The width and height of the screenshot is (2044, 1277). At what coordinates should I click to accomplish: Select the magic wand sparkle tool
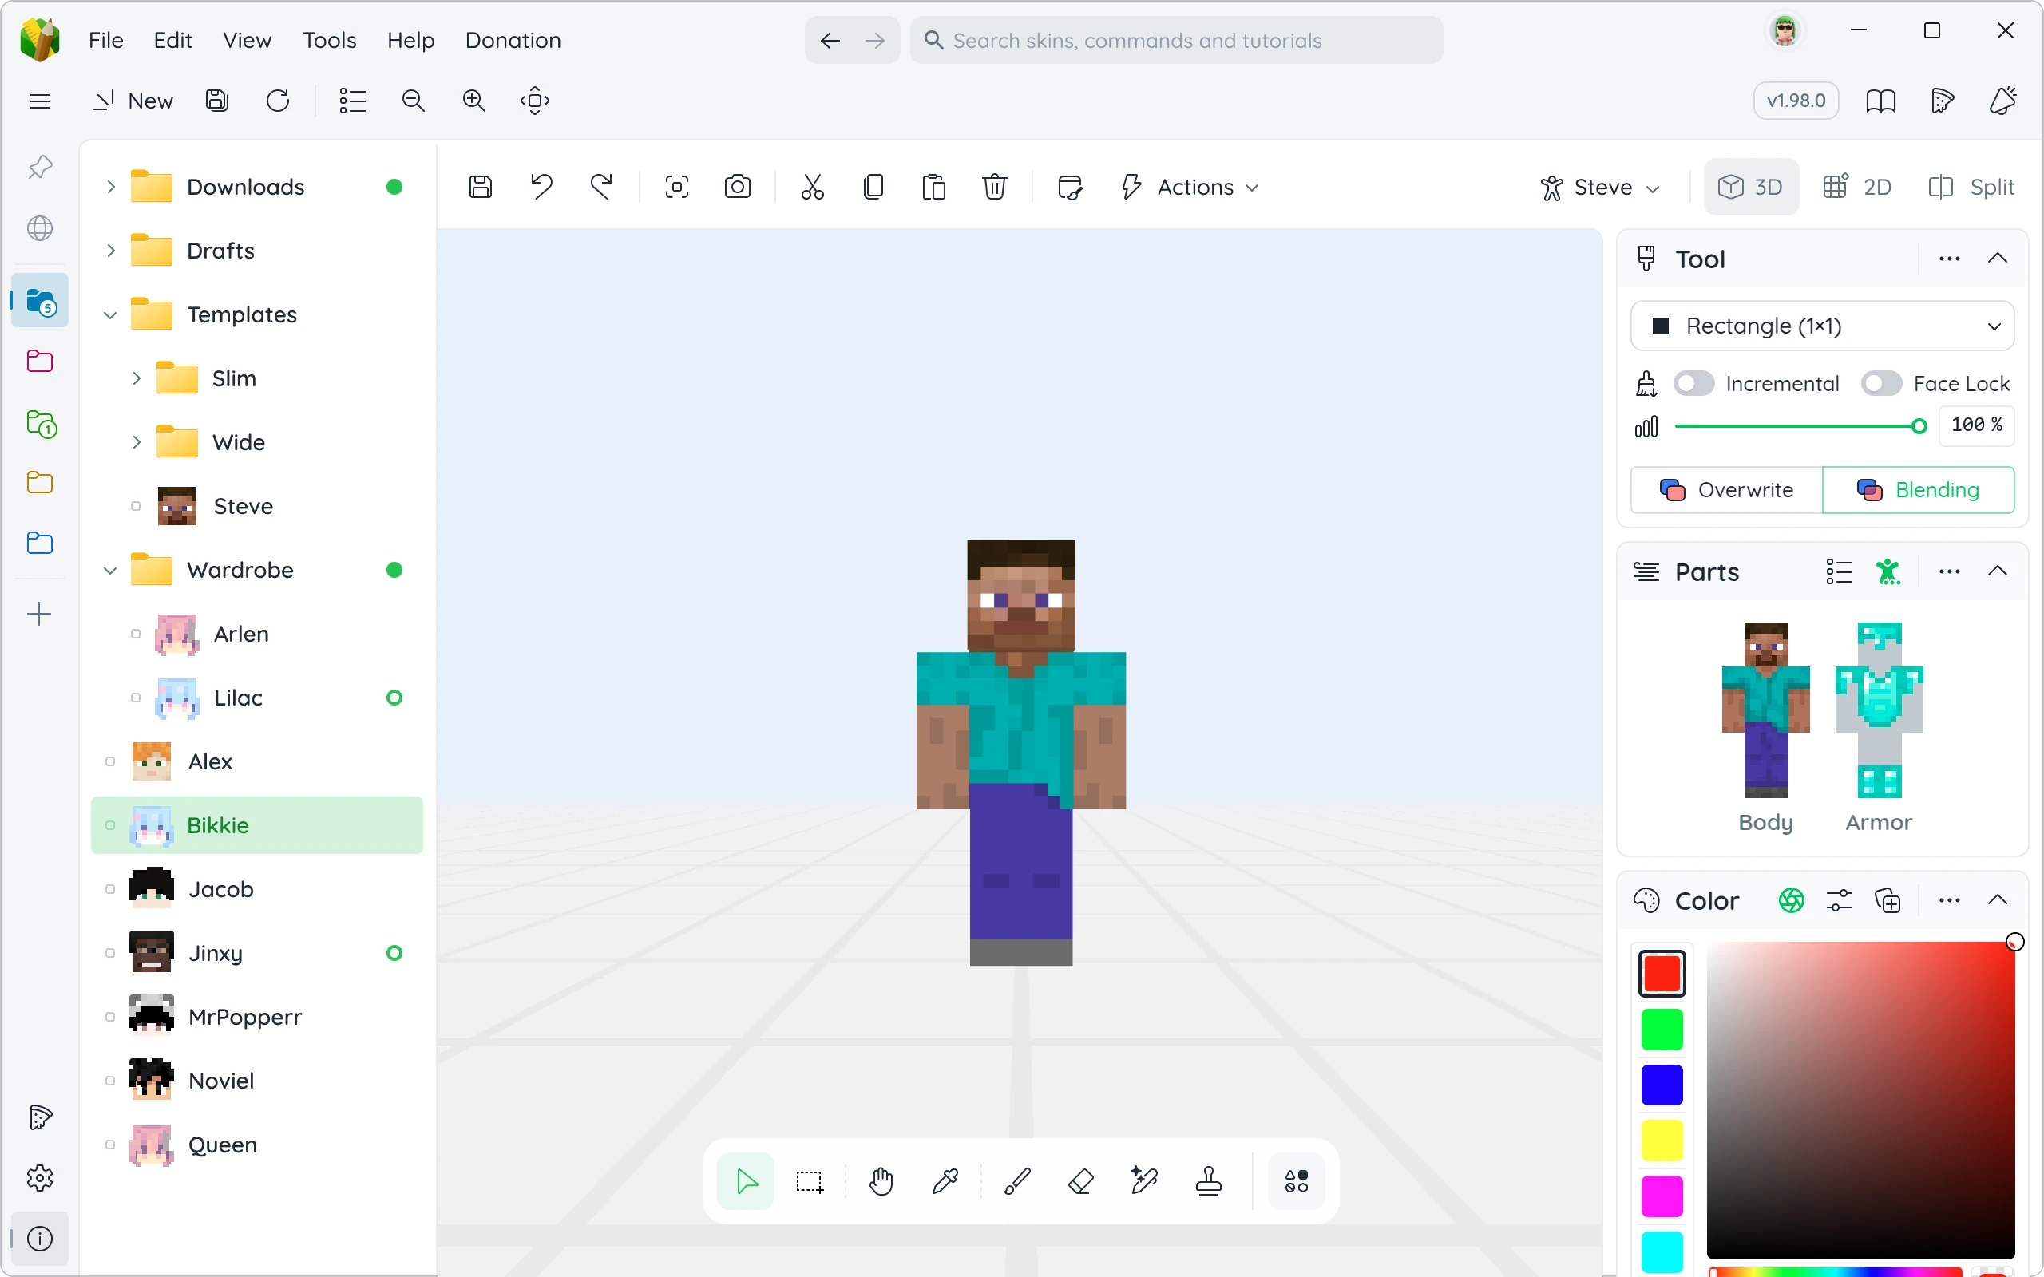(1144, 1180)
